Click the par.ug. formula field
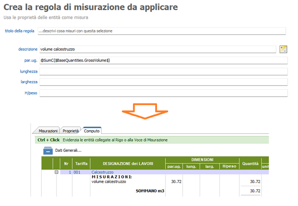The height and width of the screenshot is (206, 298). tap(163, 60)
